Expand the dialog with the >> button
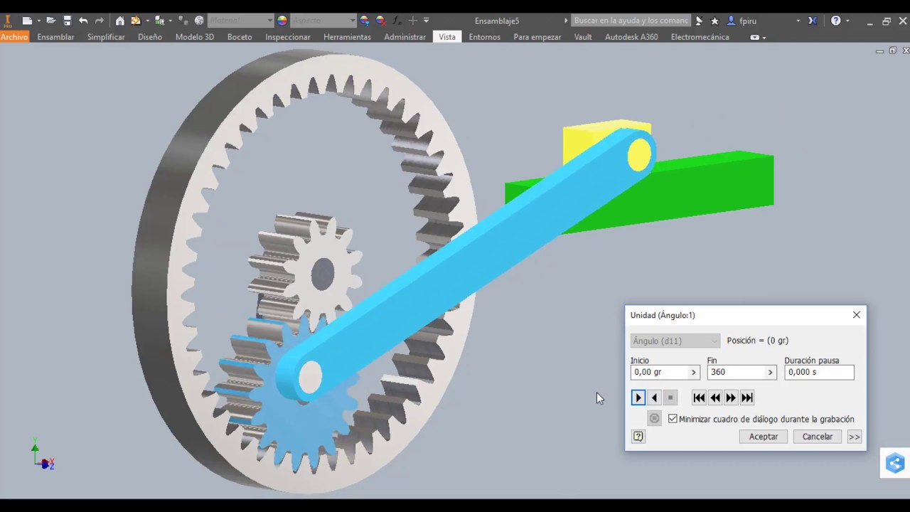This screenshot has width=910, height=512. pos(854,437)
